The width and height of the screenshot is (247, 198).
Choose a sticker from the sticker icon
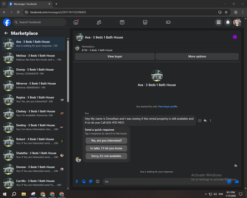90,182
